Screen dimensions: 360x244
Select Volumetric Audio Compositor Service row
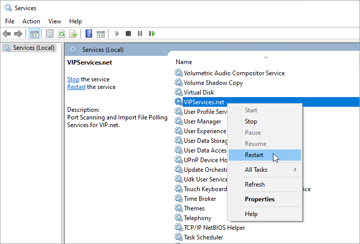click(234, 73)
